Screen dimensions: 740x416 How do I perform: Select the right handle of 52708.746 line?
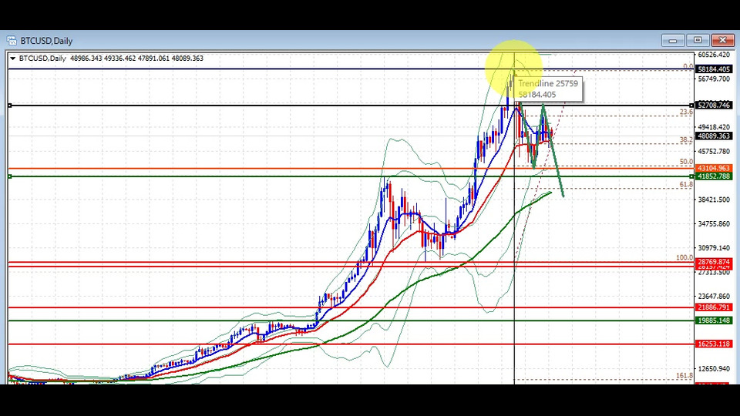click(692, 106)
